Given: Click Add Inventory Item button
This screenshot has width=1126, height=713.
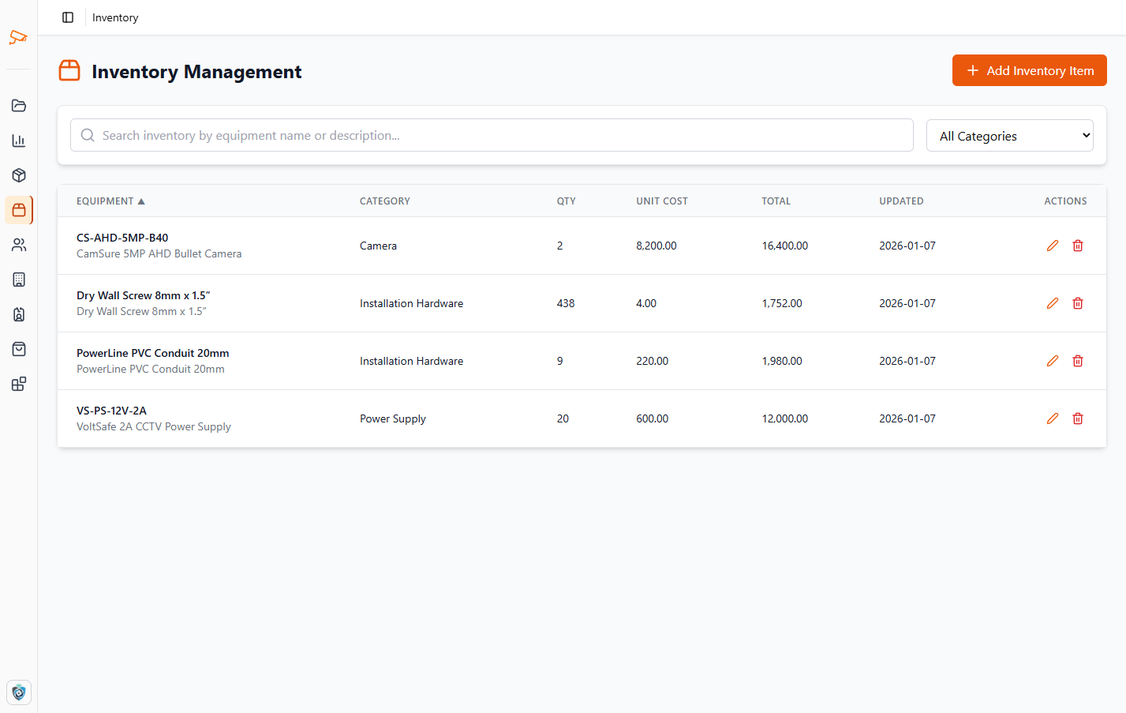Looking at the screenshot, I should pos(1029,70).
